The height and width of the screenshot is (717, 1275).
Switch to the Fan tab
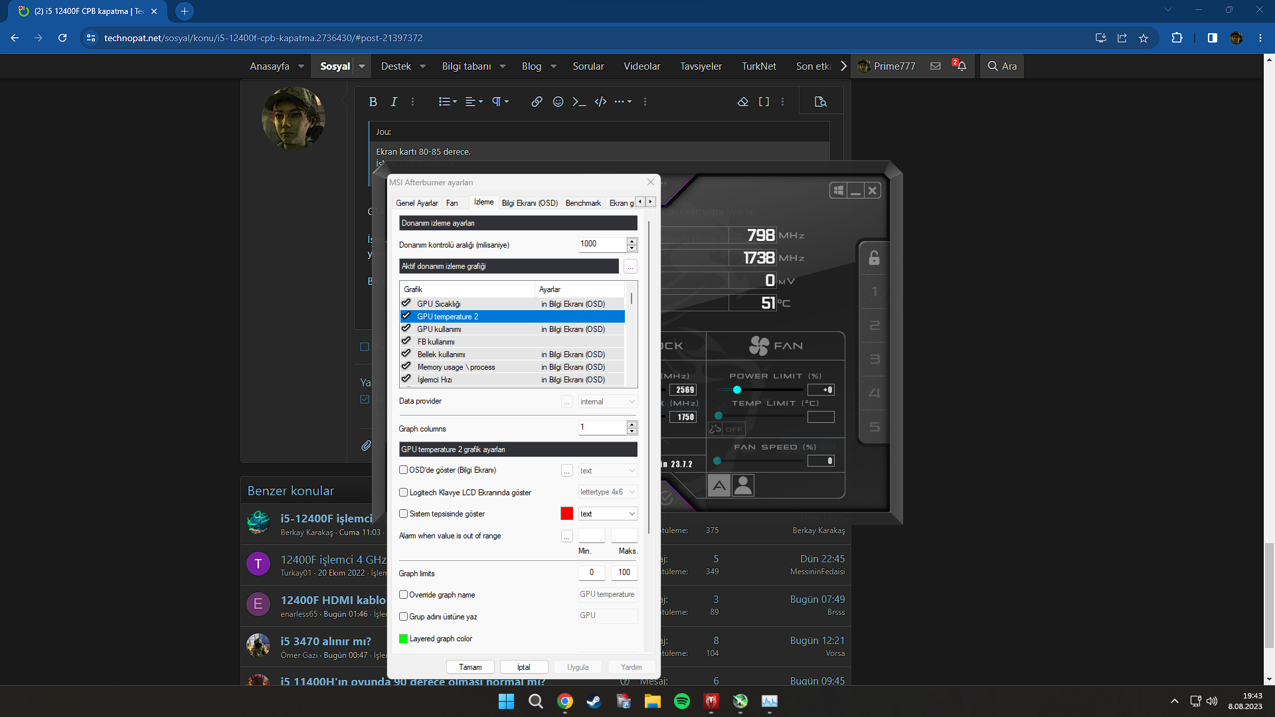point(452,203)
